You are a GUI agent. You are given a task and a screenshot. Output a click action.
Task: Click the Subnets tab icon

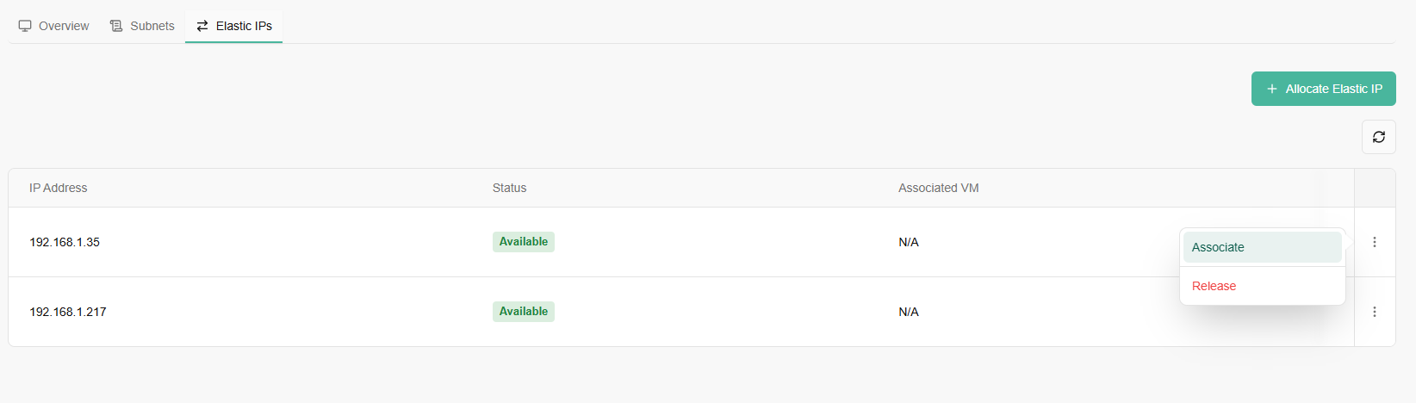point(116,26)
